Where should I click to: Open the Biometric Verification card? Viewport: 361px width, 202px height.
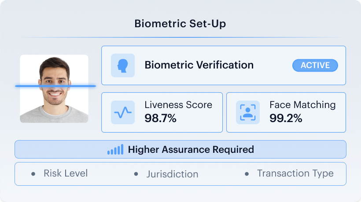pos(224,65)
